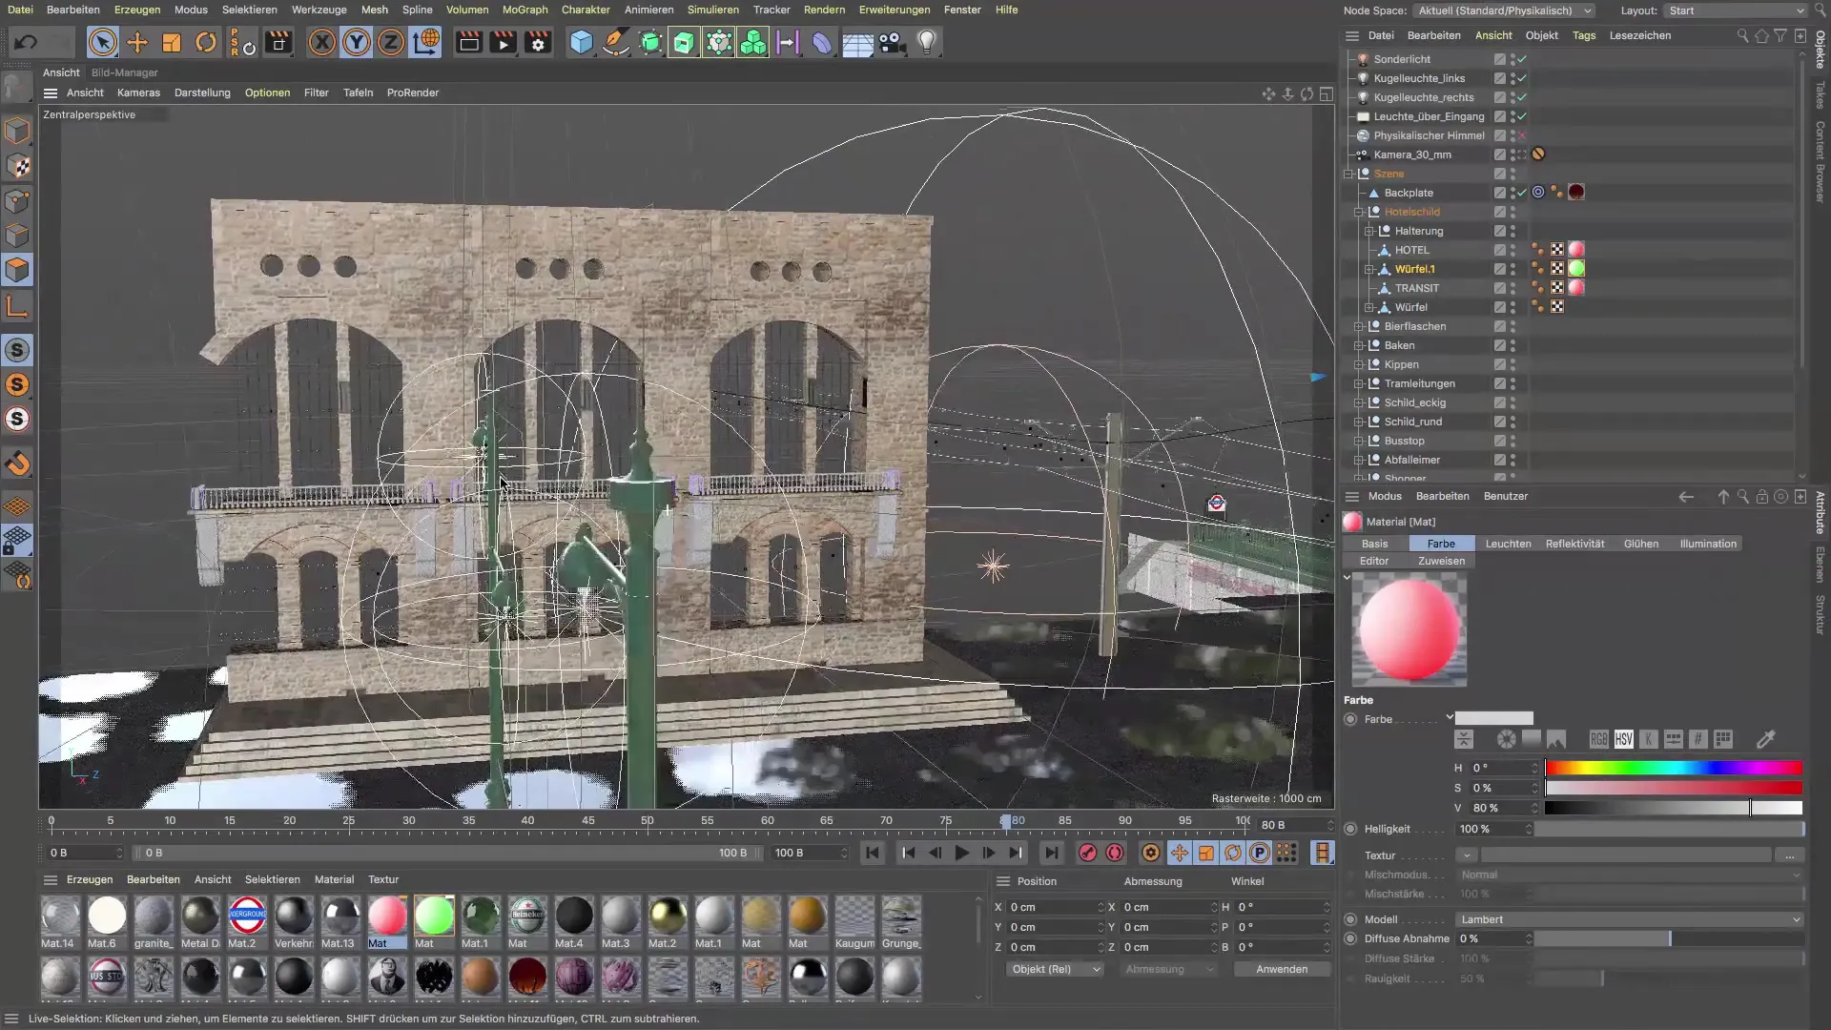Go to end of animation
The image size is (1831, 1030).
1051,853
